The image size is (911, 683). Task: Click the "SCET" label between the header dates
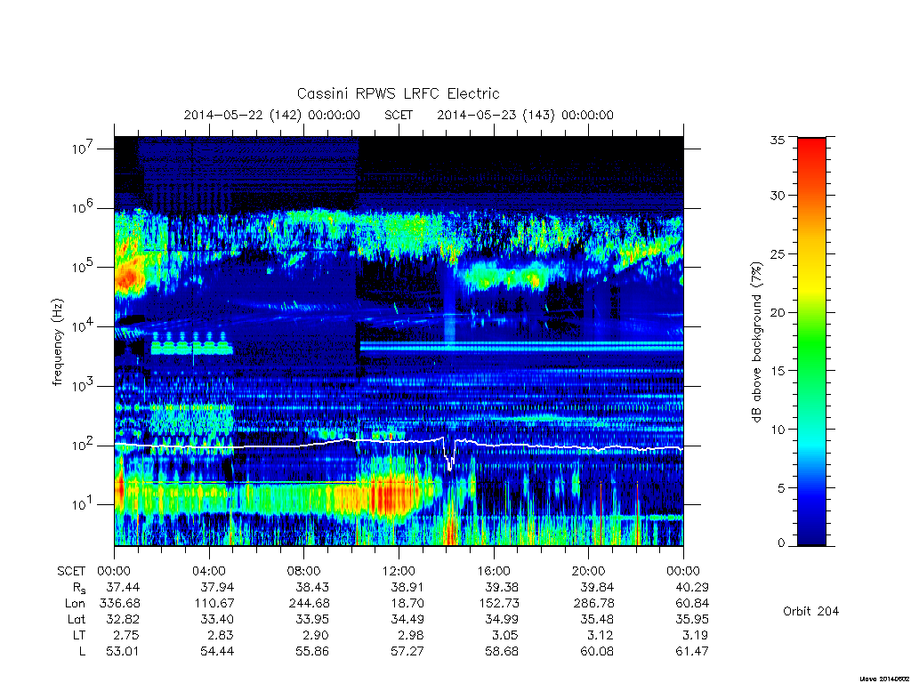[x=399, y=115]
